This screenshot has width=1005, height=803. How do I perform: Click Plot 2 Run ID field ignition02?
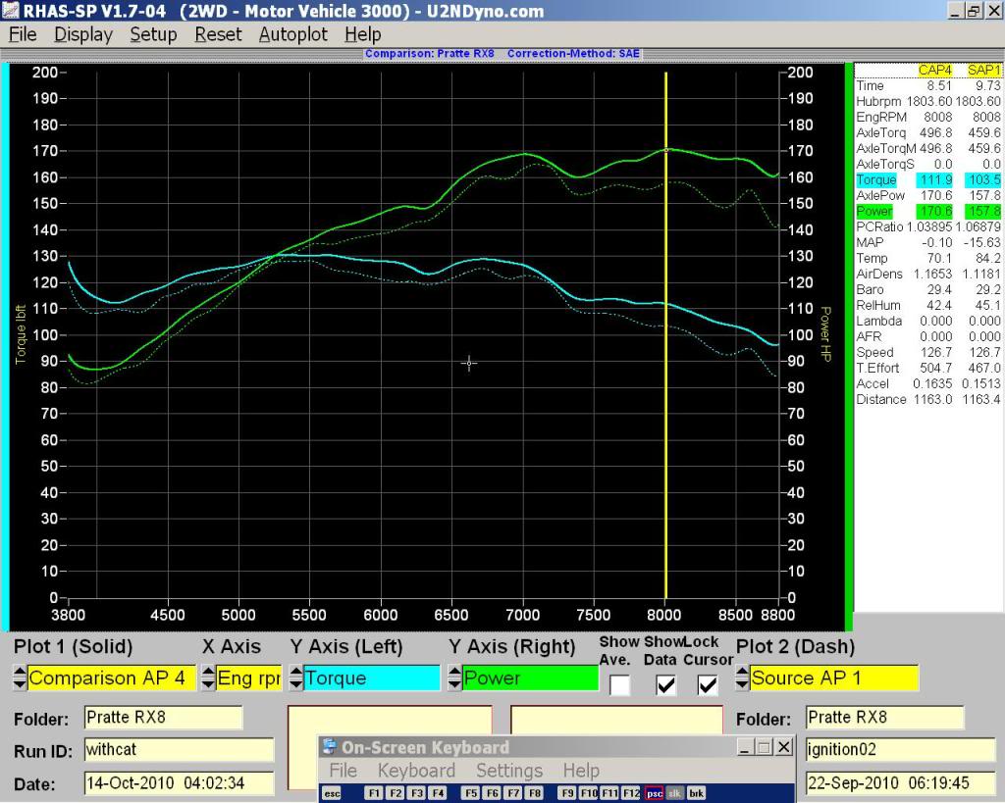click(x=900, y=749)
